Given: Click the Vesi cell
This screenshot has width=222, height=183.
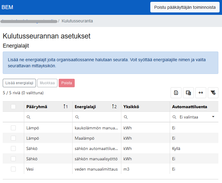Looking at the screenshot, I should 48,169.
